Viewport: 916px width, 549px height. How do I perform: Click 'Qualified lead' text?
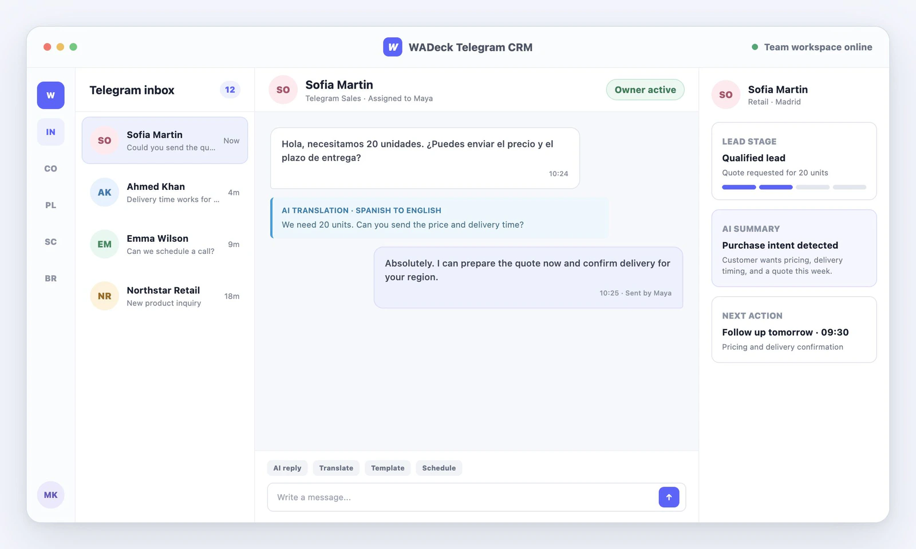754,158
